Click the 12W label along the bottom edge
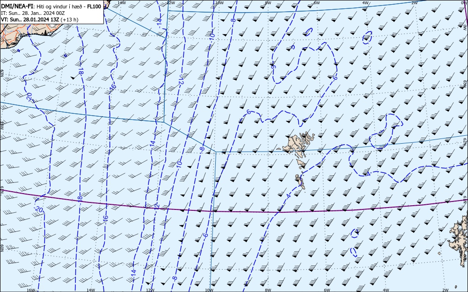Image resolution: width=468 pixels, height=292 pixels. [x=150, y=290]
